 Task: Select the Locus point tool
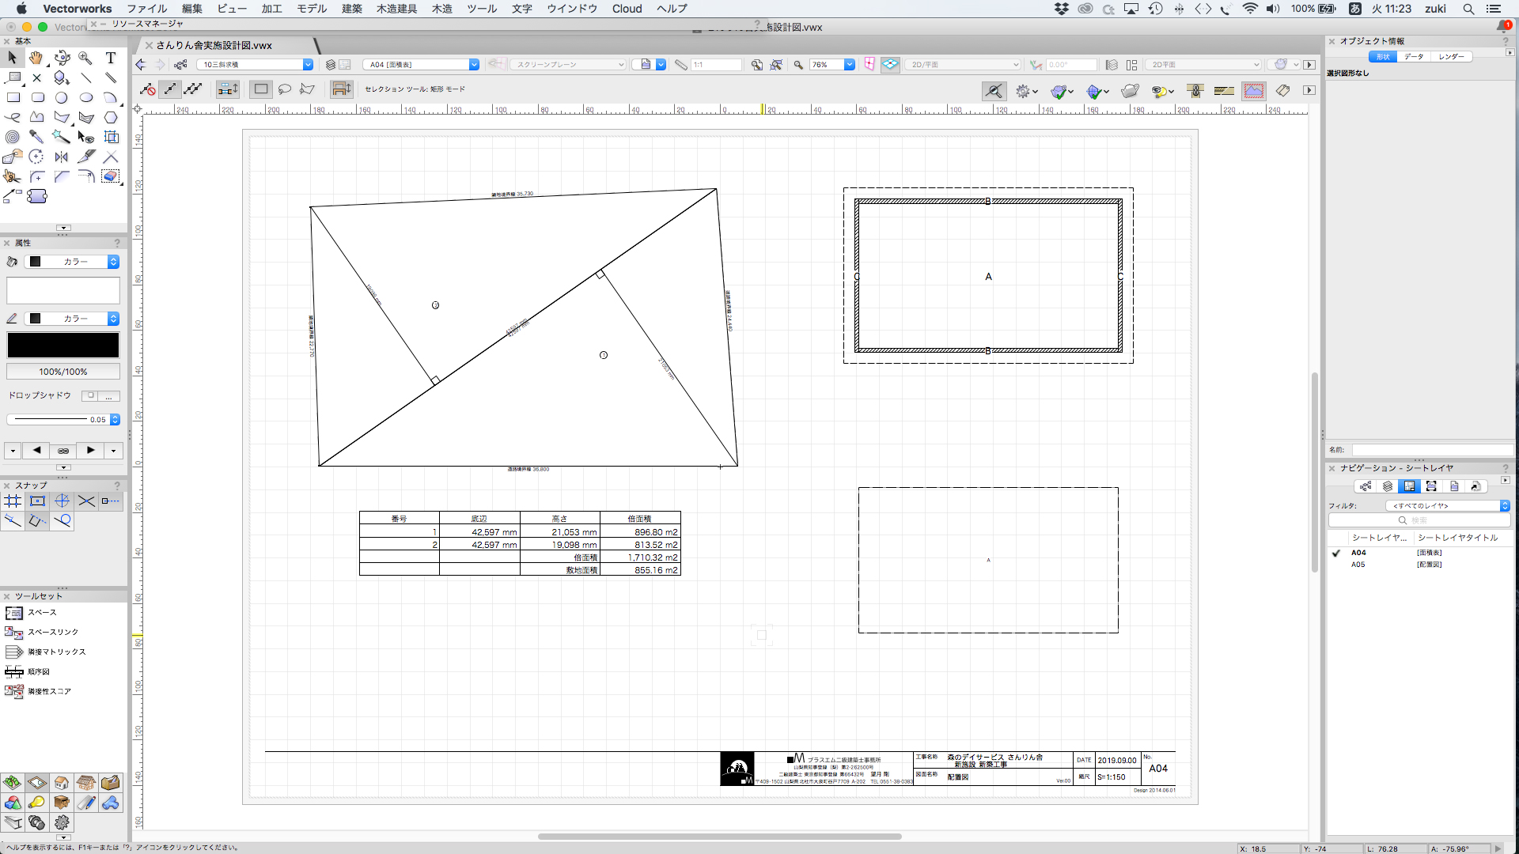coord(37,77)
